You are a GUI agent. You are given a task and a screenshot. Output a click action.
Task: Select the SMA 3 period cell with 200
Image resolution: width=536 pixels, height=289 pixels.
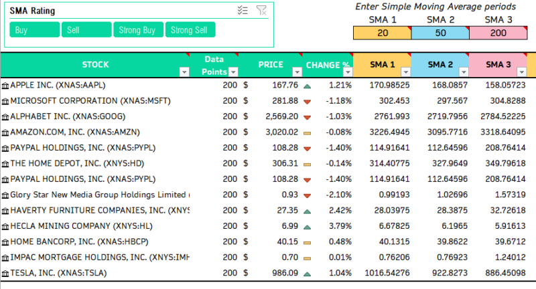point(498,33)
